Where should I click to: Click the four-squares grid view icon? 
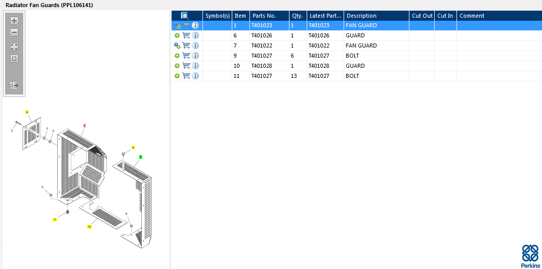(14, 47)
